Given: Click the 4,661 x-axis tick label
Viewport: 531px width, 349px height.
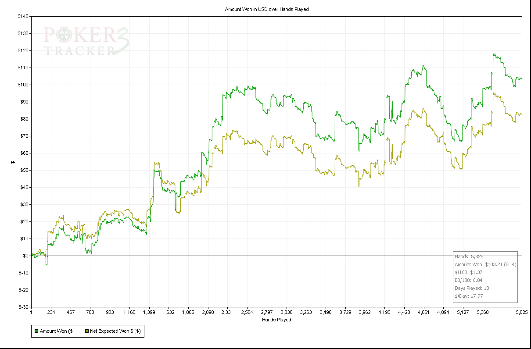Looking at the screenshot, I should pos(423,313).
